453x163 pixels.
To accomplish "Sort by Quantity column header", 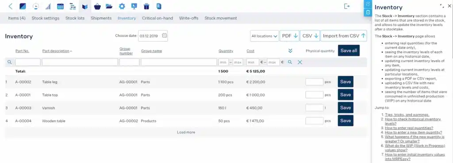I will (x=226, y=51).
